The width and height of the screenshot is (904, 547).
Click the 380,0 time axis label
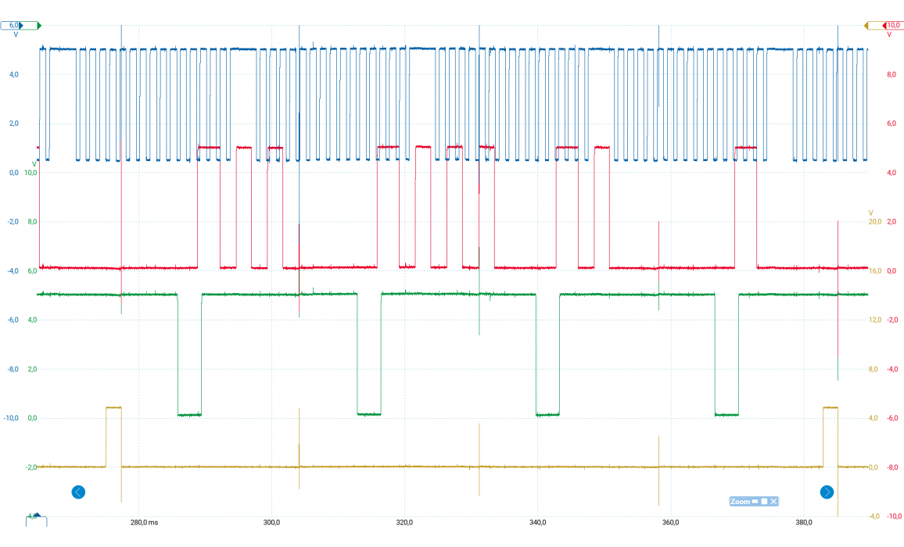click(x=802, y=522)
